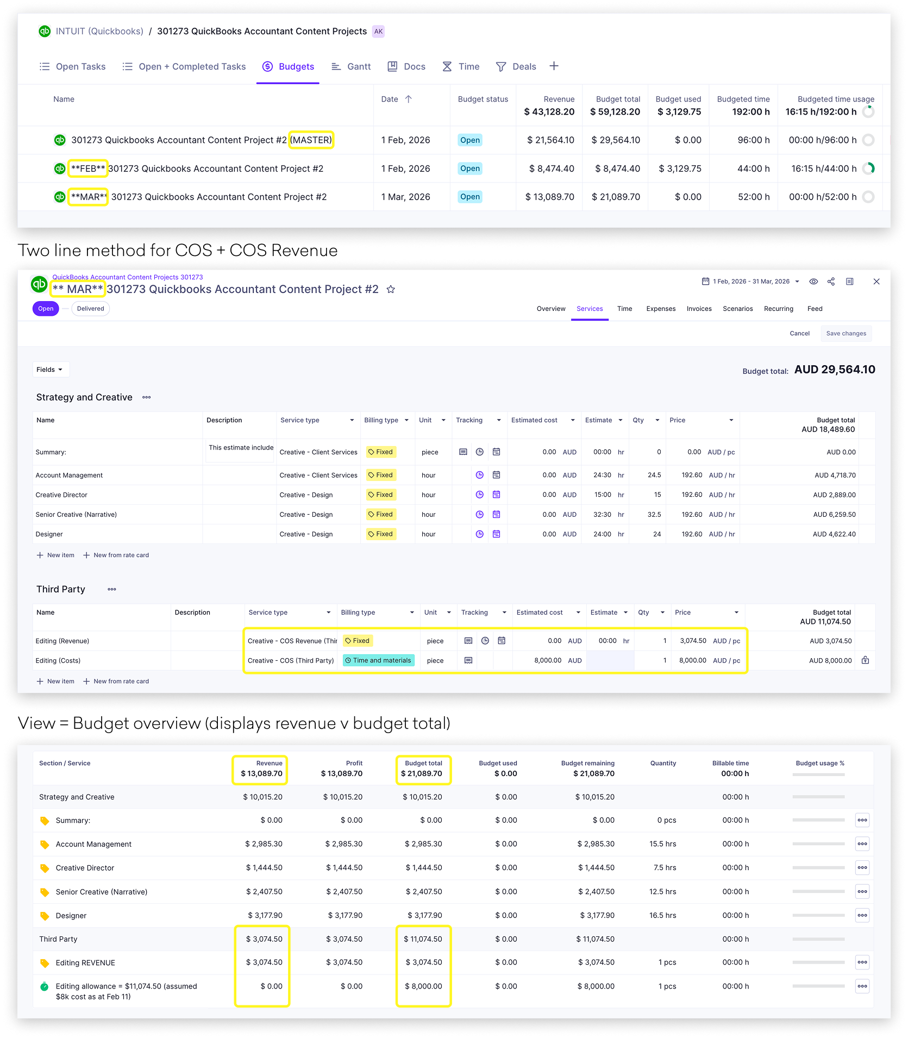
Task: Expand Qty column dropdown in Third Party table
Action: [662, 612]
